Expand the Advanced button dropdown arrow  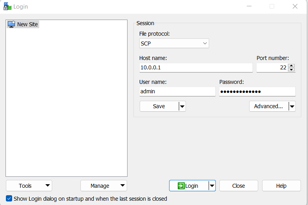point(292,106)
